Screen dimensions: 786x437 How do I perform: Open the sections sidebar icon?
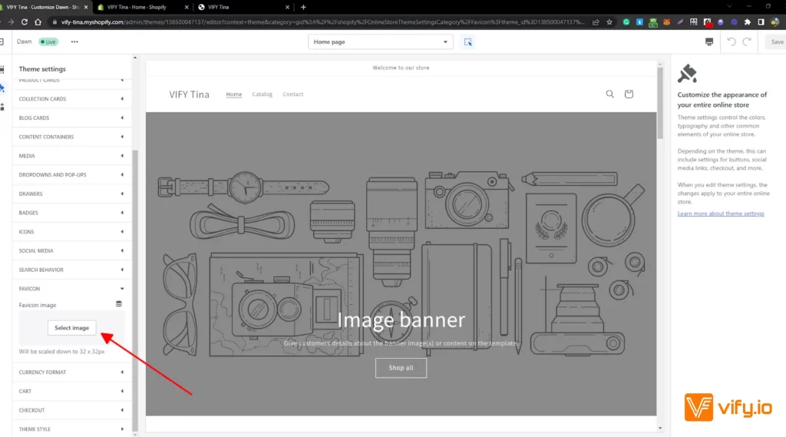(2, 68)
